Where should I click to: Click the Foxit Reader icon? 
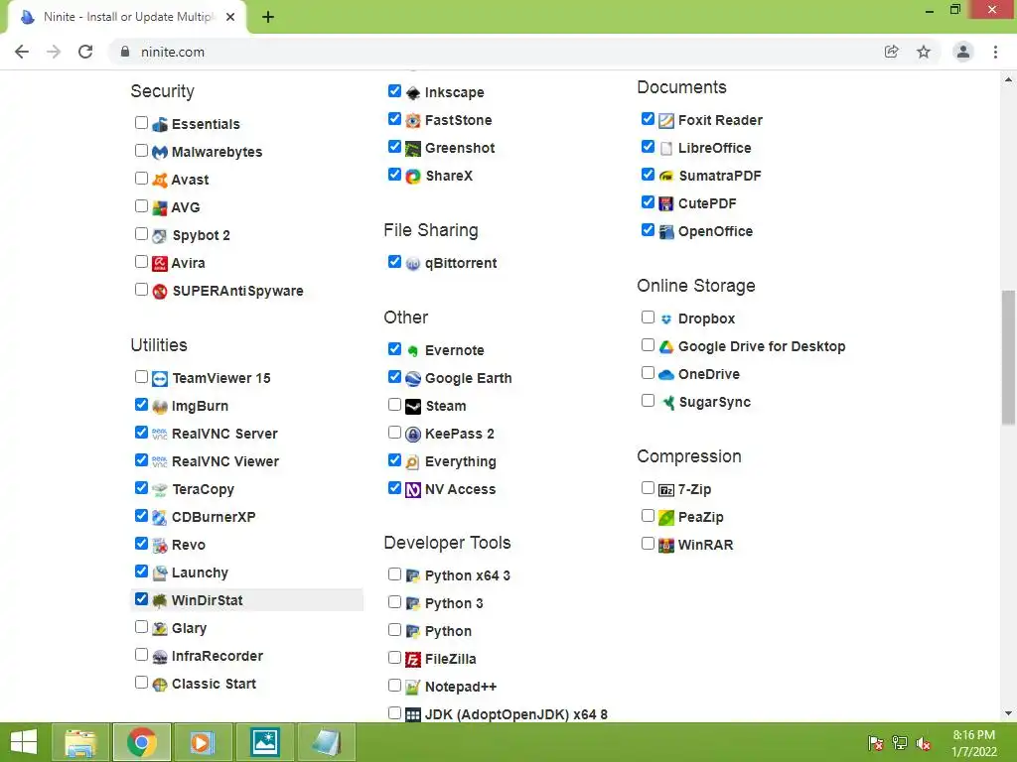coord(666,120)
